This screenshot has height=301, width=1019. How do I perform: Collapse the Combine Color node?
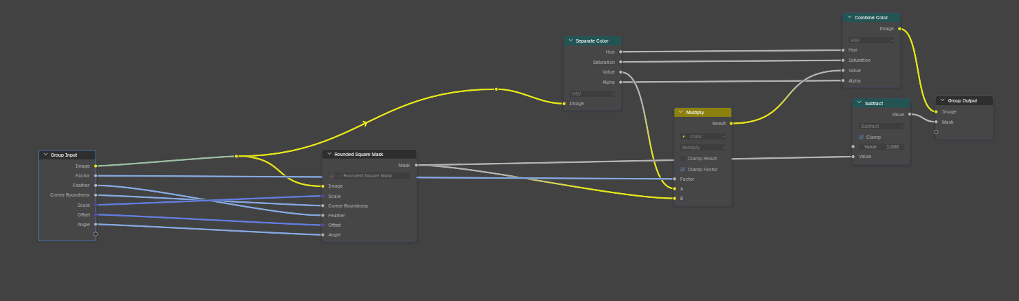click(849, 17)
